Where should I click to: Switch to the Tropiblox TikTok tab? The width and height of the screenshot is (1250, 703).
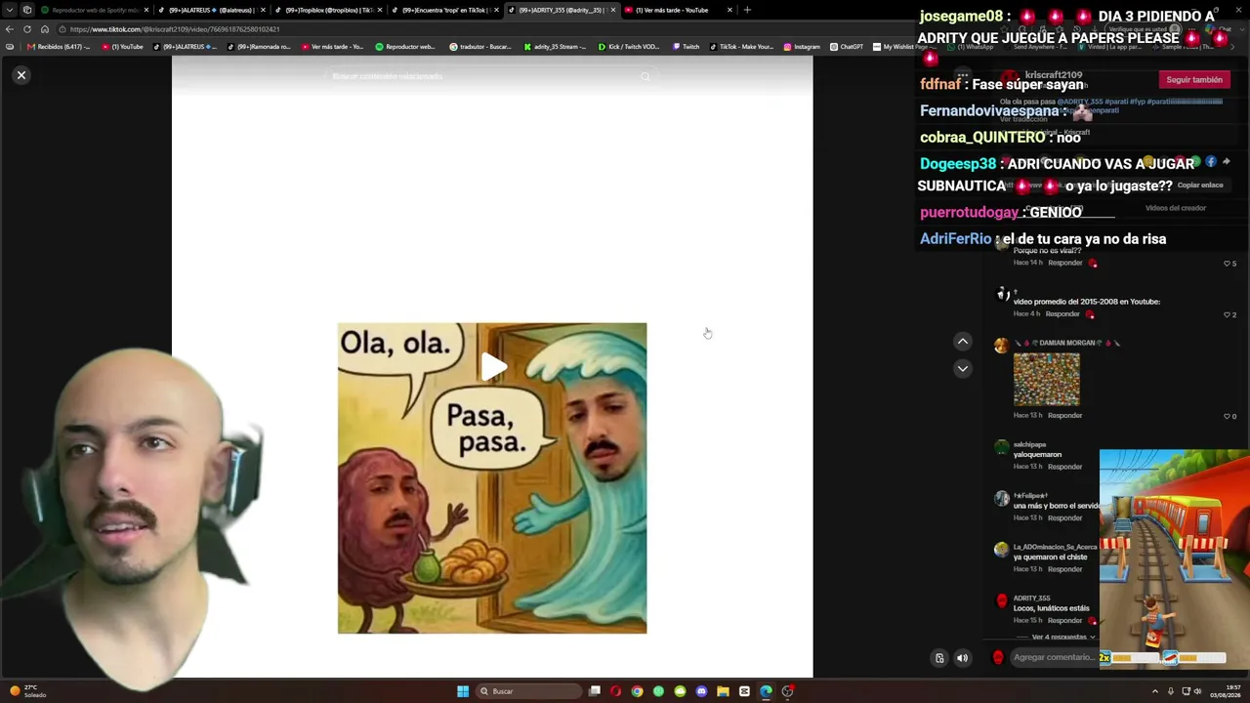coord(327,10)
